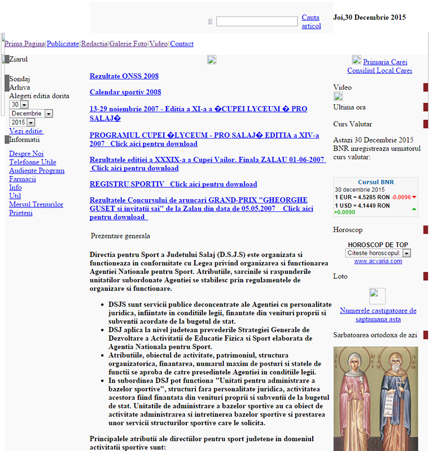Click the Cauta articol search link
429x451 pixels.
pyautogui.click(x=311, y=22)
